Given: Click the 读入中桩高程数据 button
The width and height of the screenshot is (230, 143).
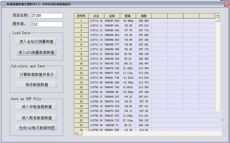Looking at the screenshot, I should [37, 107].
